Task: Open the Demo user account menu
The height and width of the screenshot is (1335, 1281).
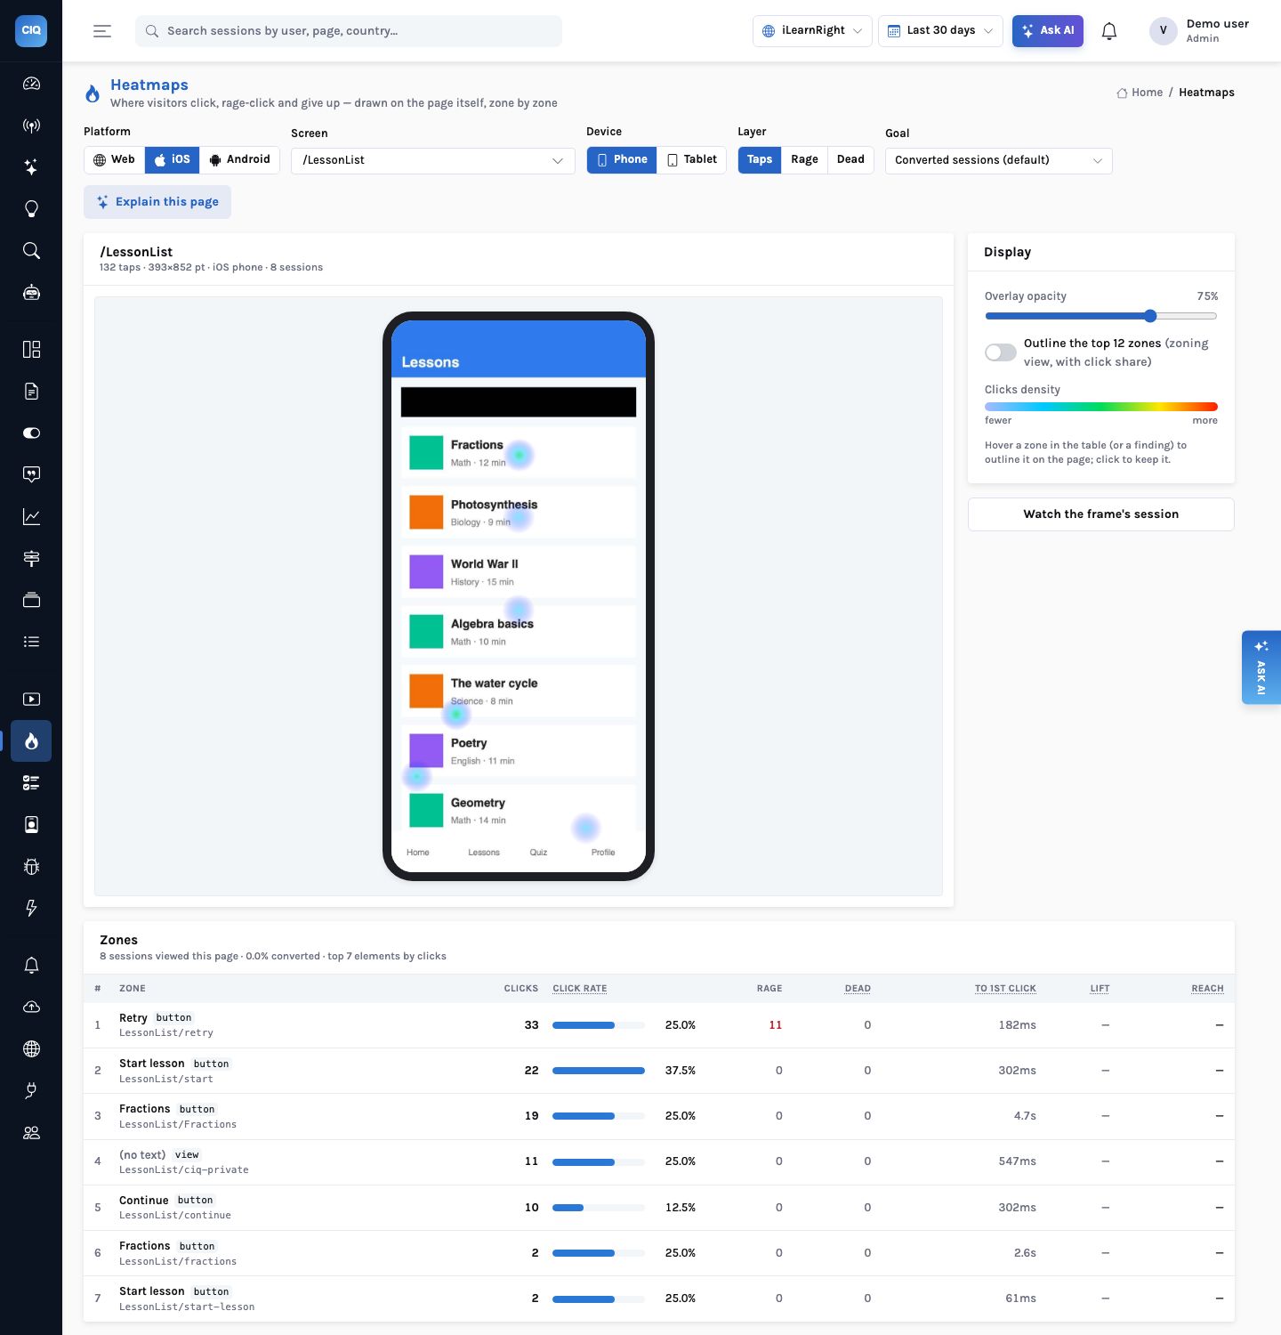Action: pyautogui.click(x=1200, y=31)
